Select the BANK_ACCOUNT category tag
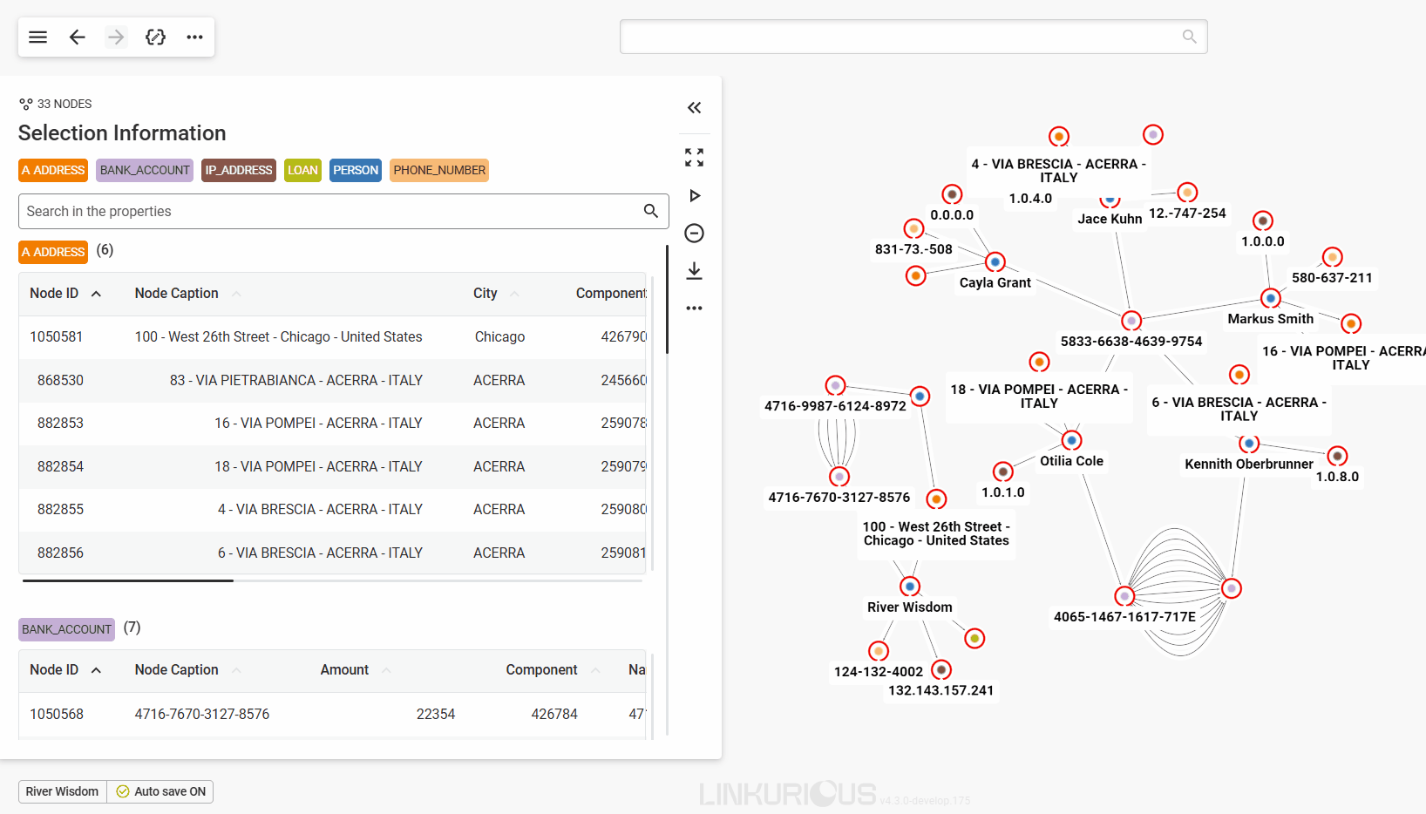Viewport: 1426px width, 814px height. click(145, 171)
